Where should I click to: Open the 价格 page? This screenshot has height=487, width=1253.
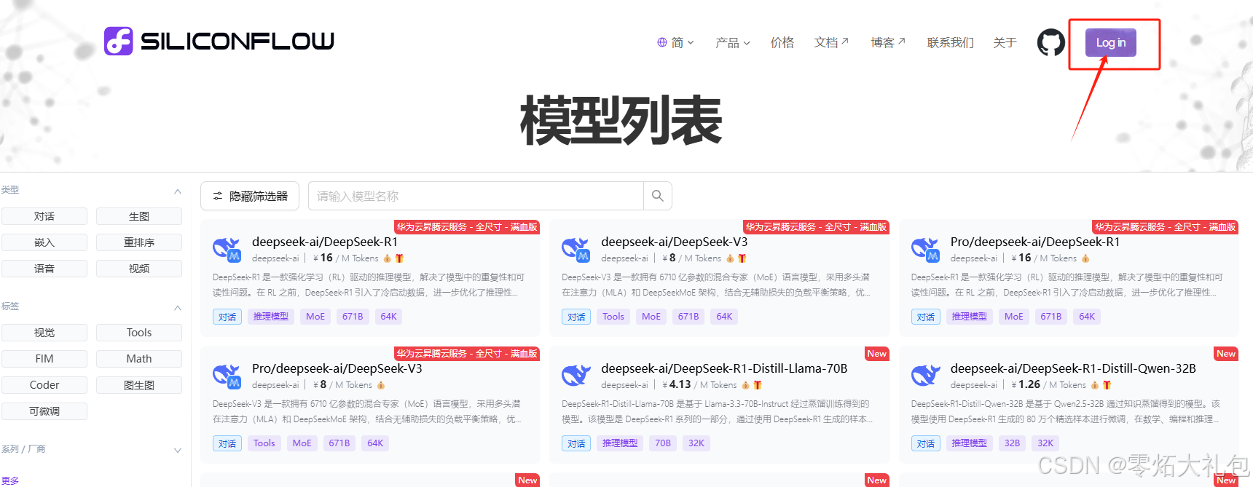tap(782, 43)
